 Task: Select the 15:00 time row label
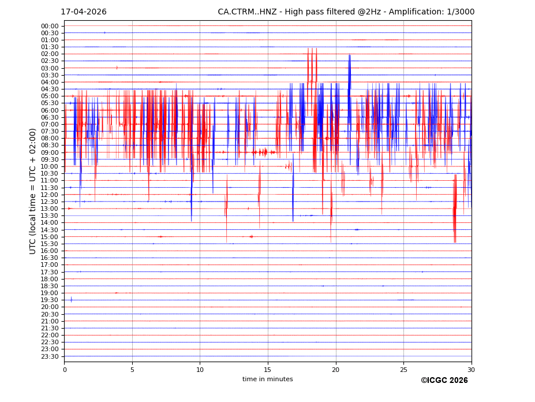click(x=50, y=237)
